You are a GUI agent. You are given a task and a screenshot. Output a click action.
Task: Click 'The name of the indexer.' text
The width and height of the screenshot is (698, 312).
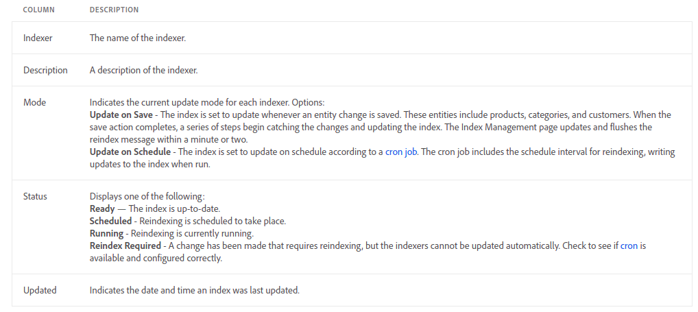click(138, 38)
